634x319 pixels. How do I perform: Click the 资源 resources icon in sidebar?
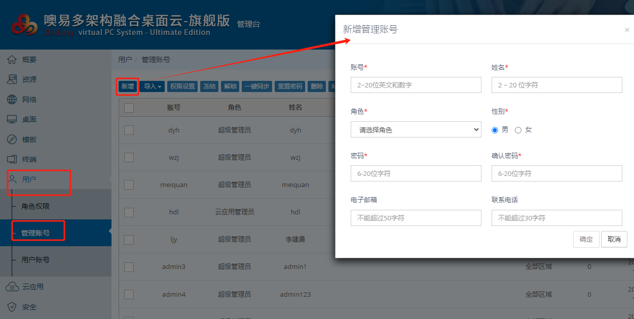point(12,79)
